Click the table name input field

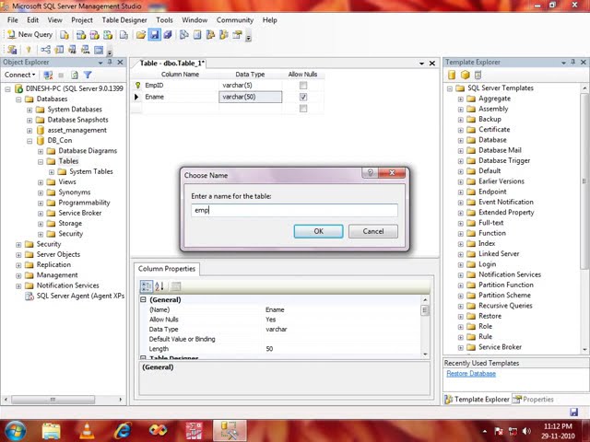point(294,210)
